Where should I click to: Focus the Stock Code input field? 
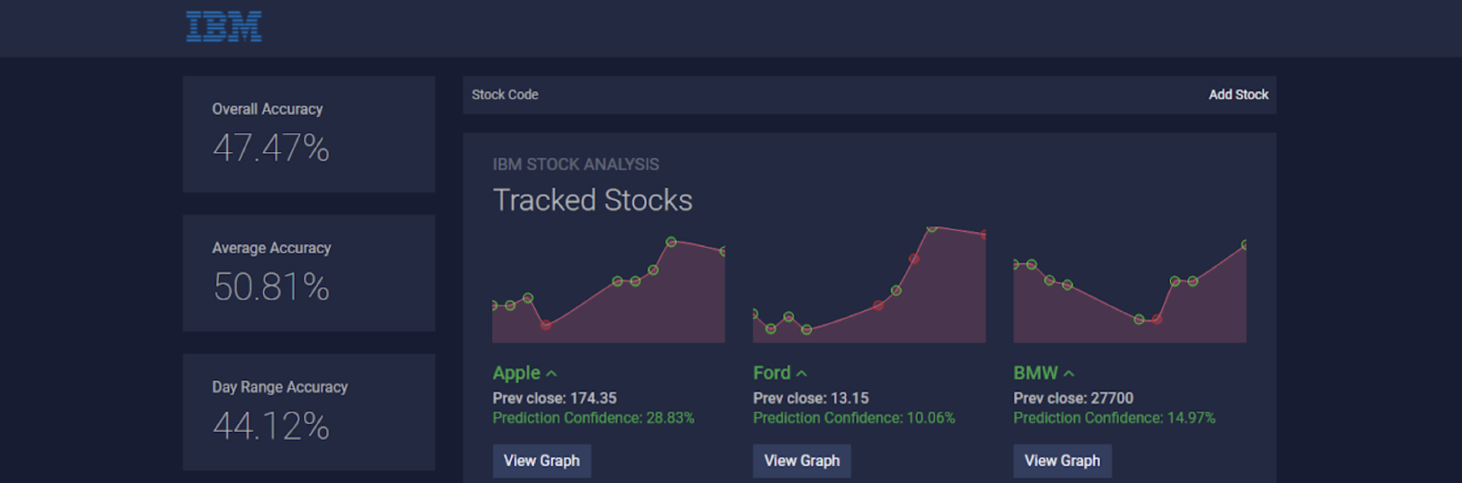pos(827,95)
